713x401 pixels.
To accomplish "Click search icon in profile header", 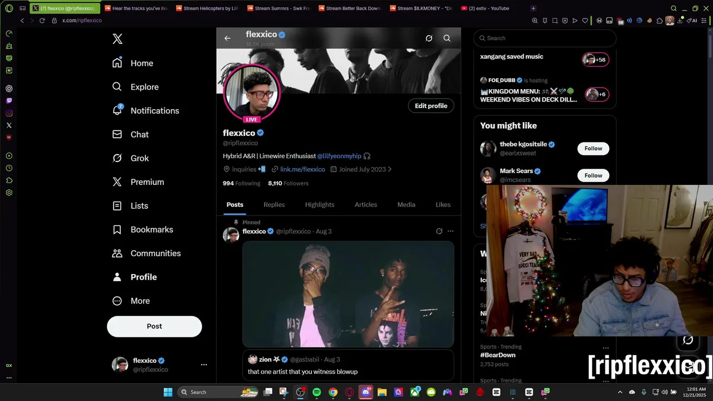I will click(447, 38).
